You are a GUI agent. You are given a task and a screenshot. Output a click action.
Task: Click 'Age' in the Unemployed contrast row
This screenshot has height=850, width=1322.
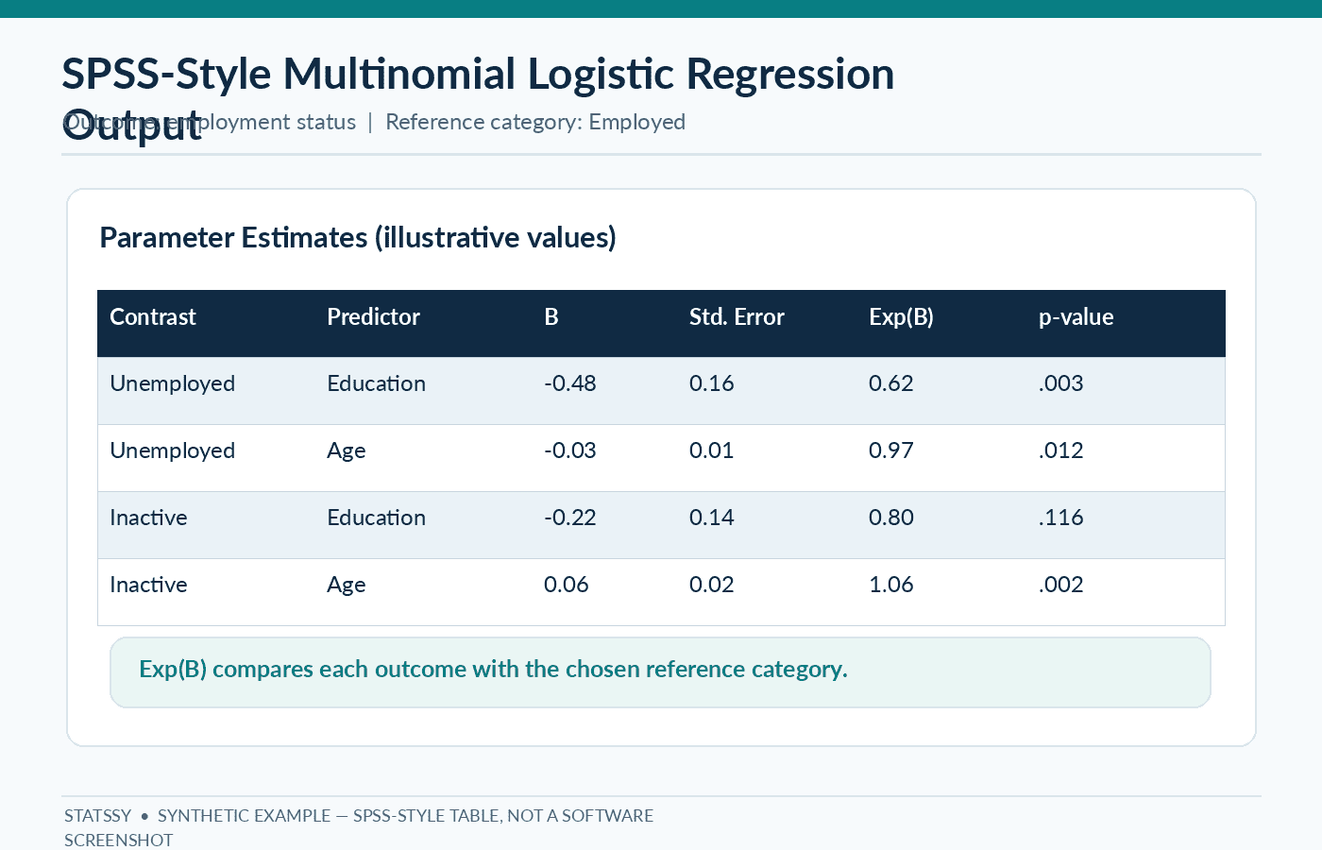pyautogui.click(x=346, y=451)
